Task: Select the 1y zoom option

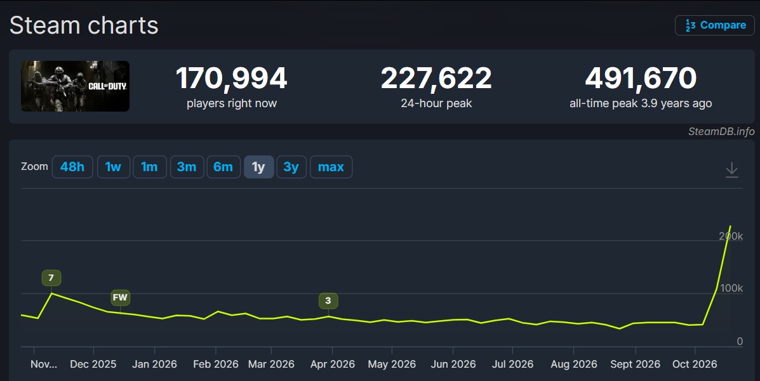Action: [x=259, y=167]
